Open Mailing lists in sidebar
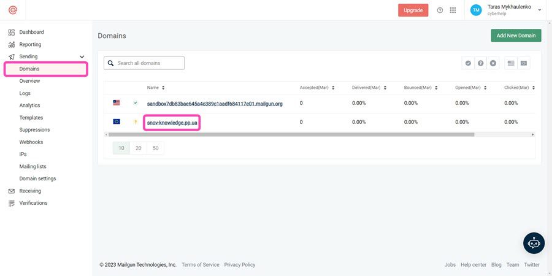This screenshot has height=276, width=552. tap(33, 166)
